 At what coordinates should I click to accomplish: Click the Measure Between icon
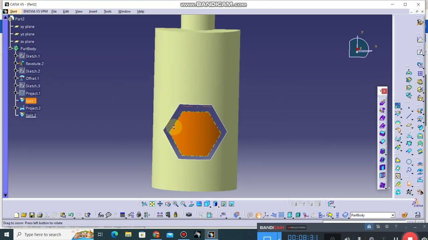[160, 215]
